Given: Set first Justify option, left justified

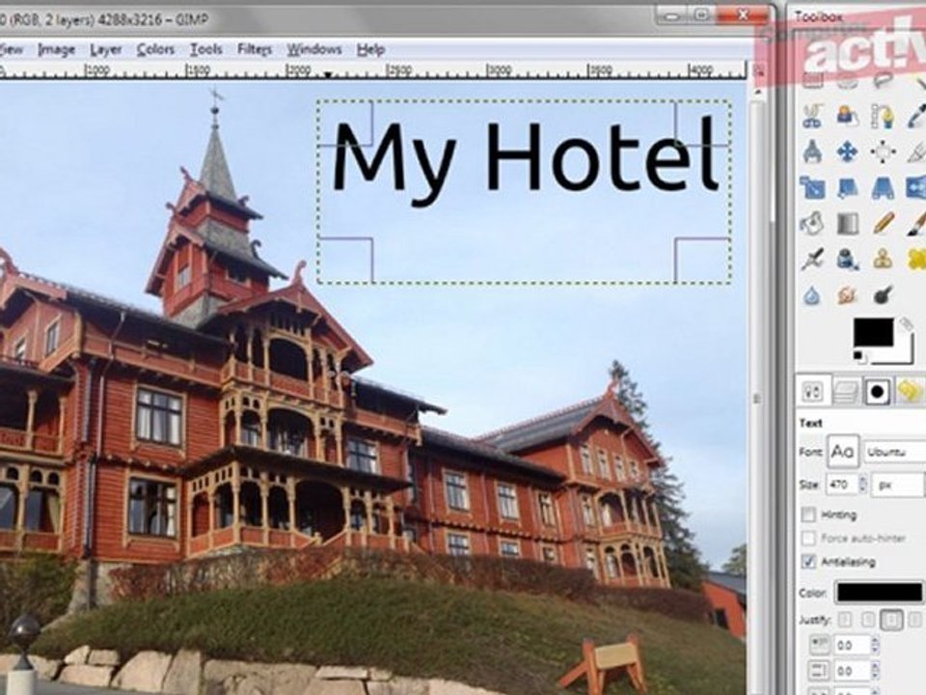Looking at the screenshot, I should tap(845, 620).
